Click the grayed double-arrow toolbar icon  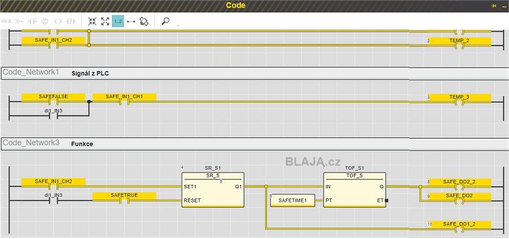19,21
